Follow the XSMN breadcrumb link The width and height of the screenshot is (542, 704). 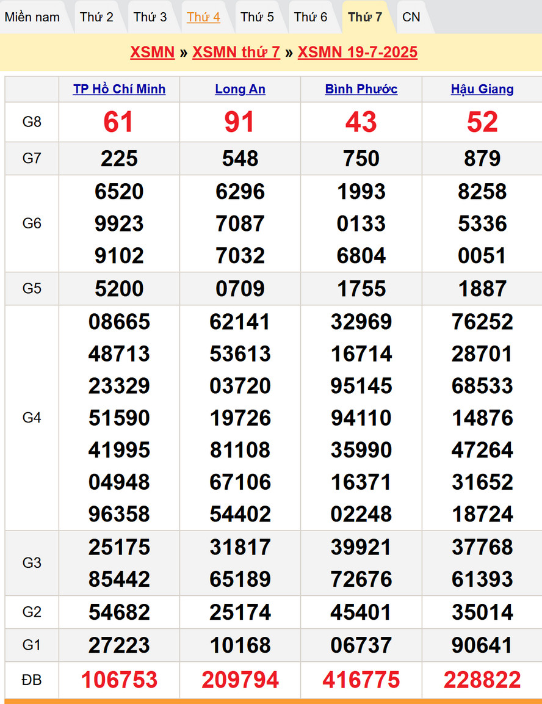click(152, 52)
